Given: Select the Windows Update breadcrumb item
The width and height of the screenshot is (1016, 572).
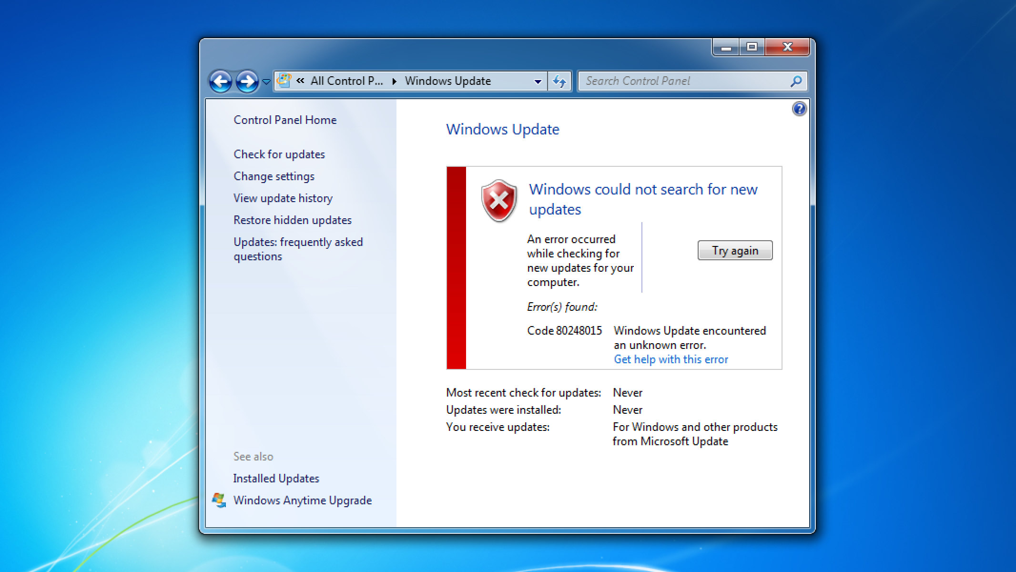Looking at the screenshot, I should (447, 81).
